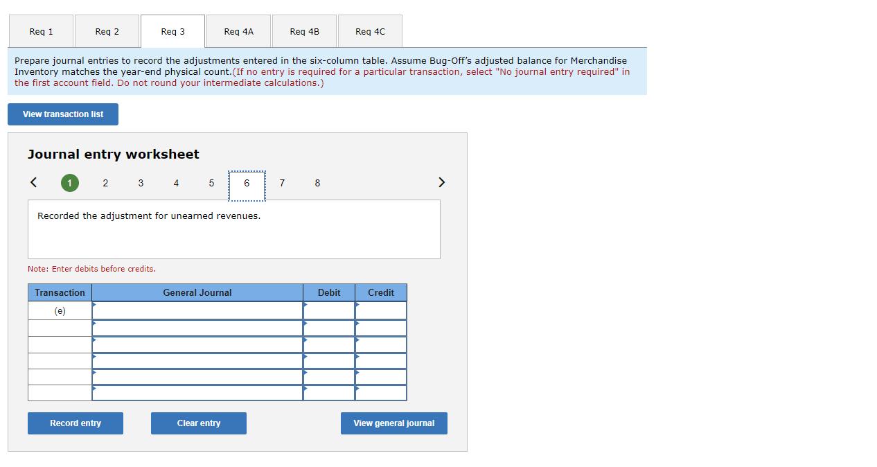Click Debit field in fourth row
Image resolution: width=877 pixels, height=467 pixels.
tap(329, 361)
